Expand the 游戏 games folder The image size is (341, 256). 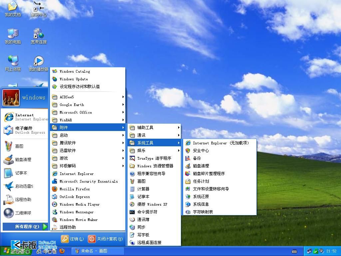coord(88,158)
